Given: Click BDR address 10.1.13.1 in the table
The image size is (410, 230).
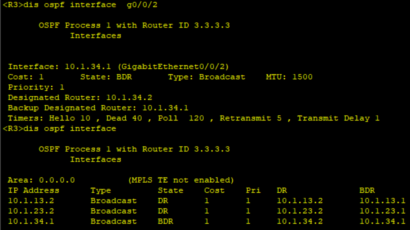Looking at the screenshot, I should (382, 201).
